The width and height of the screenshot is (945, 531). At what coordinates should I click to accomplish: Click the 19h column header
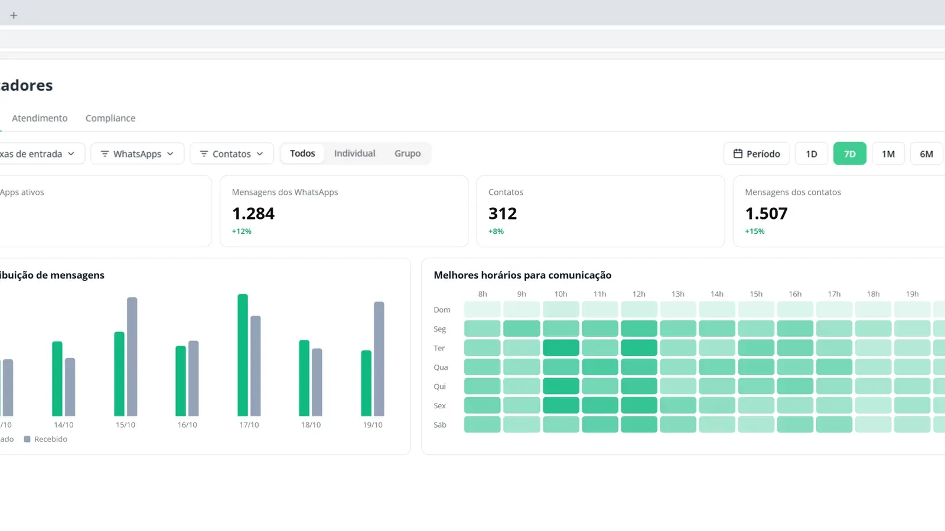913,294
